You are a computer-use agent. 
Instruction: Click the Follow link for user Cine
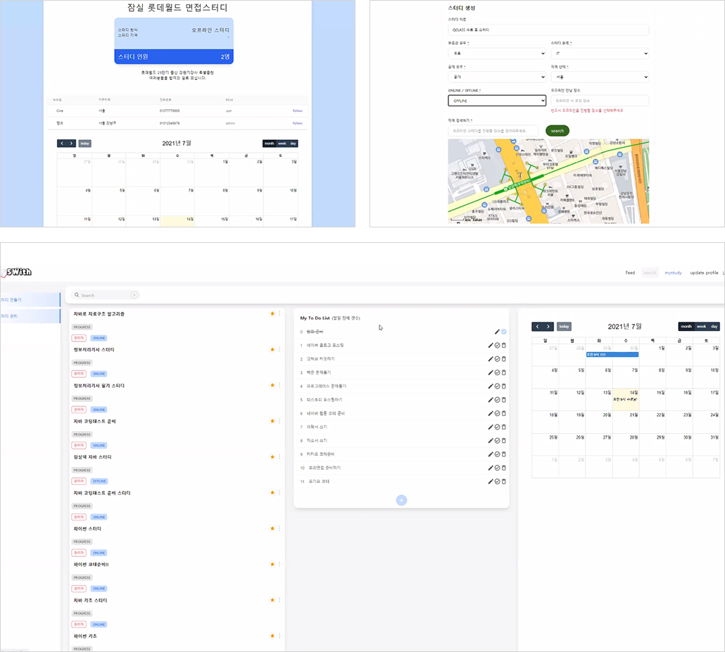point(297,111)
